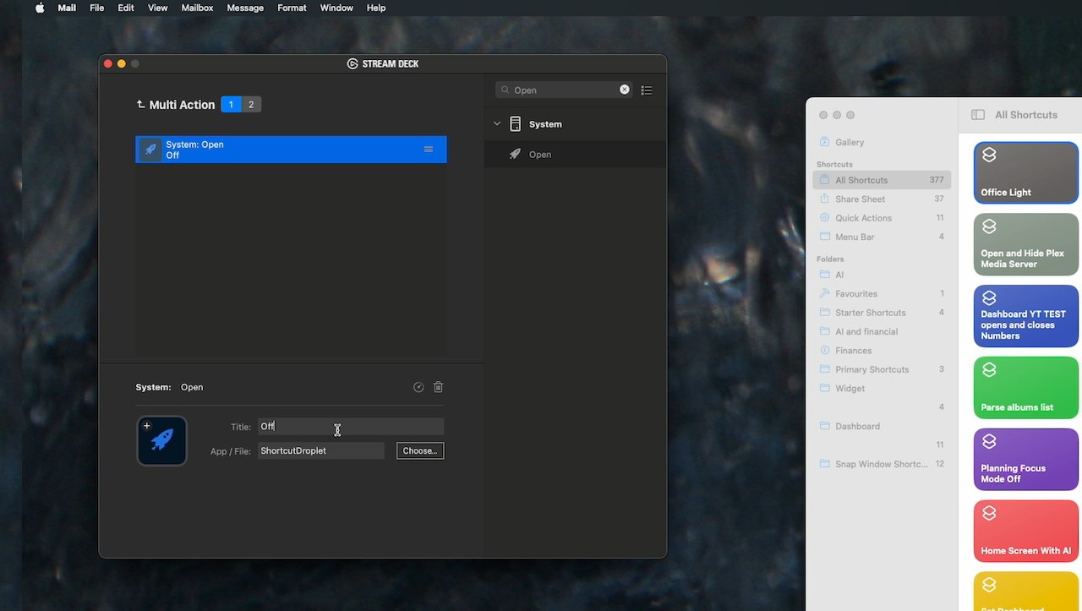Viewport: 1082px width, 611px height.
Task: Switch to Multi Action state 1
Action: (x=231, y=105)
